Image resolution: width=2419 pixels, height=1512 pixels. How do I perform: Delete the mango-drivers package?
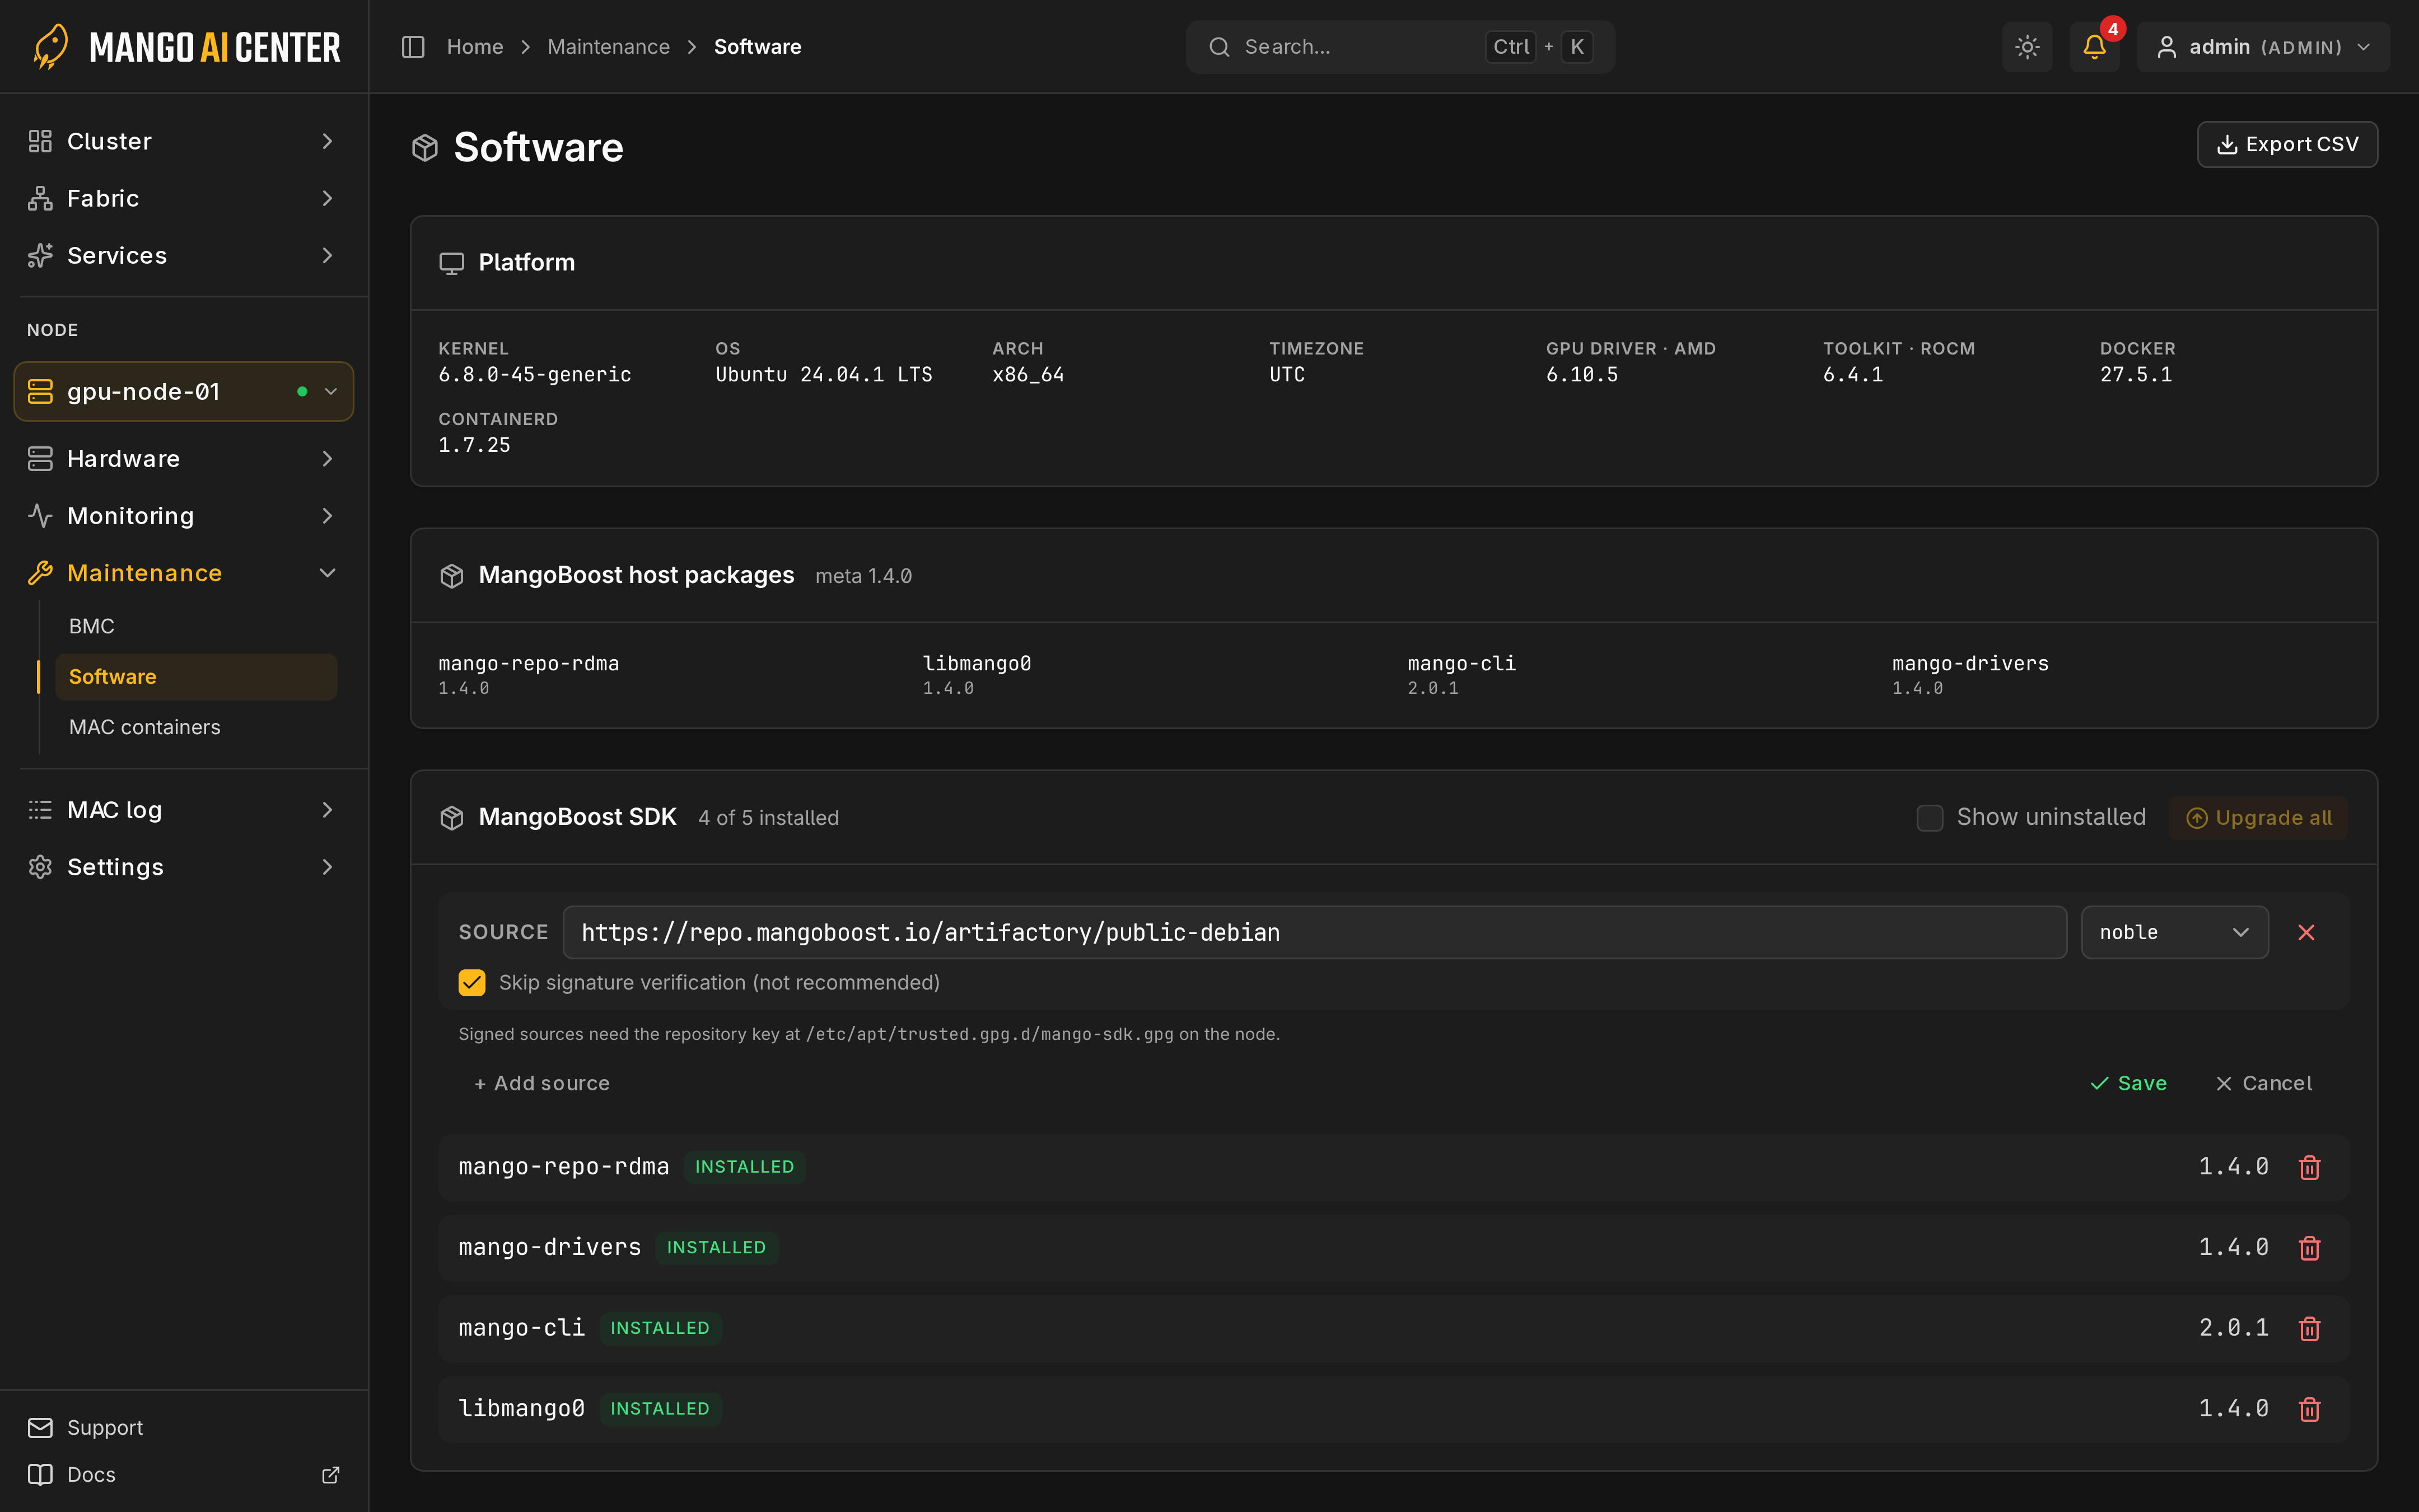(x=2309, y=1248)
